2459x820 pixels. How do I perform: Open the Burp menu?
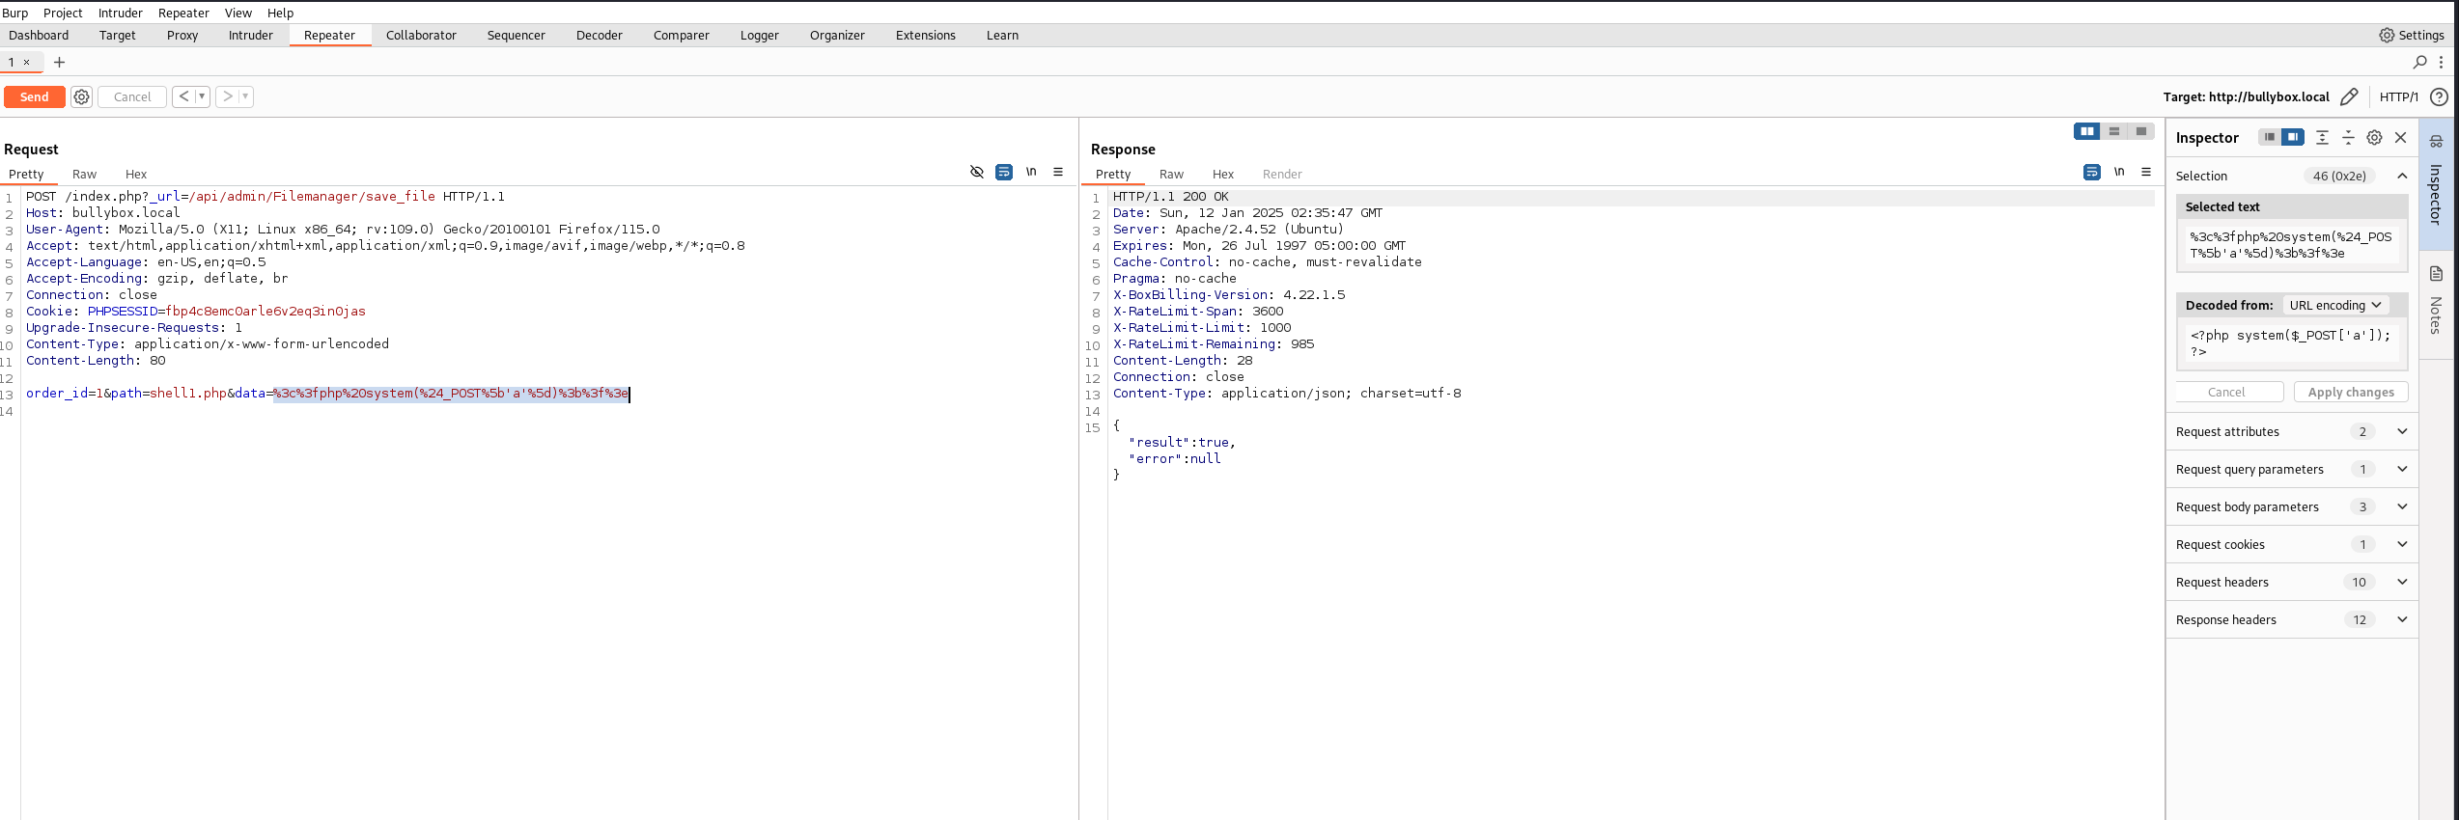[x=15, y=13]
